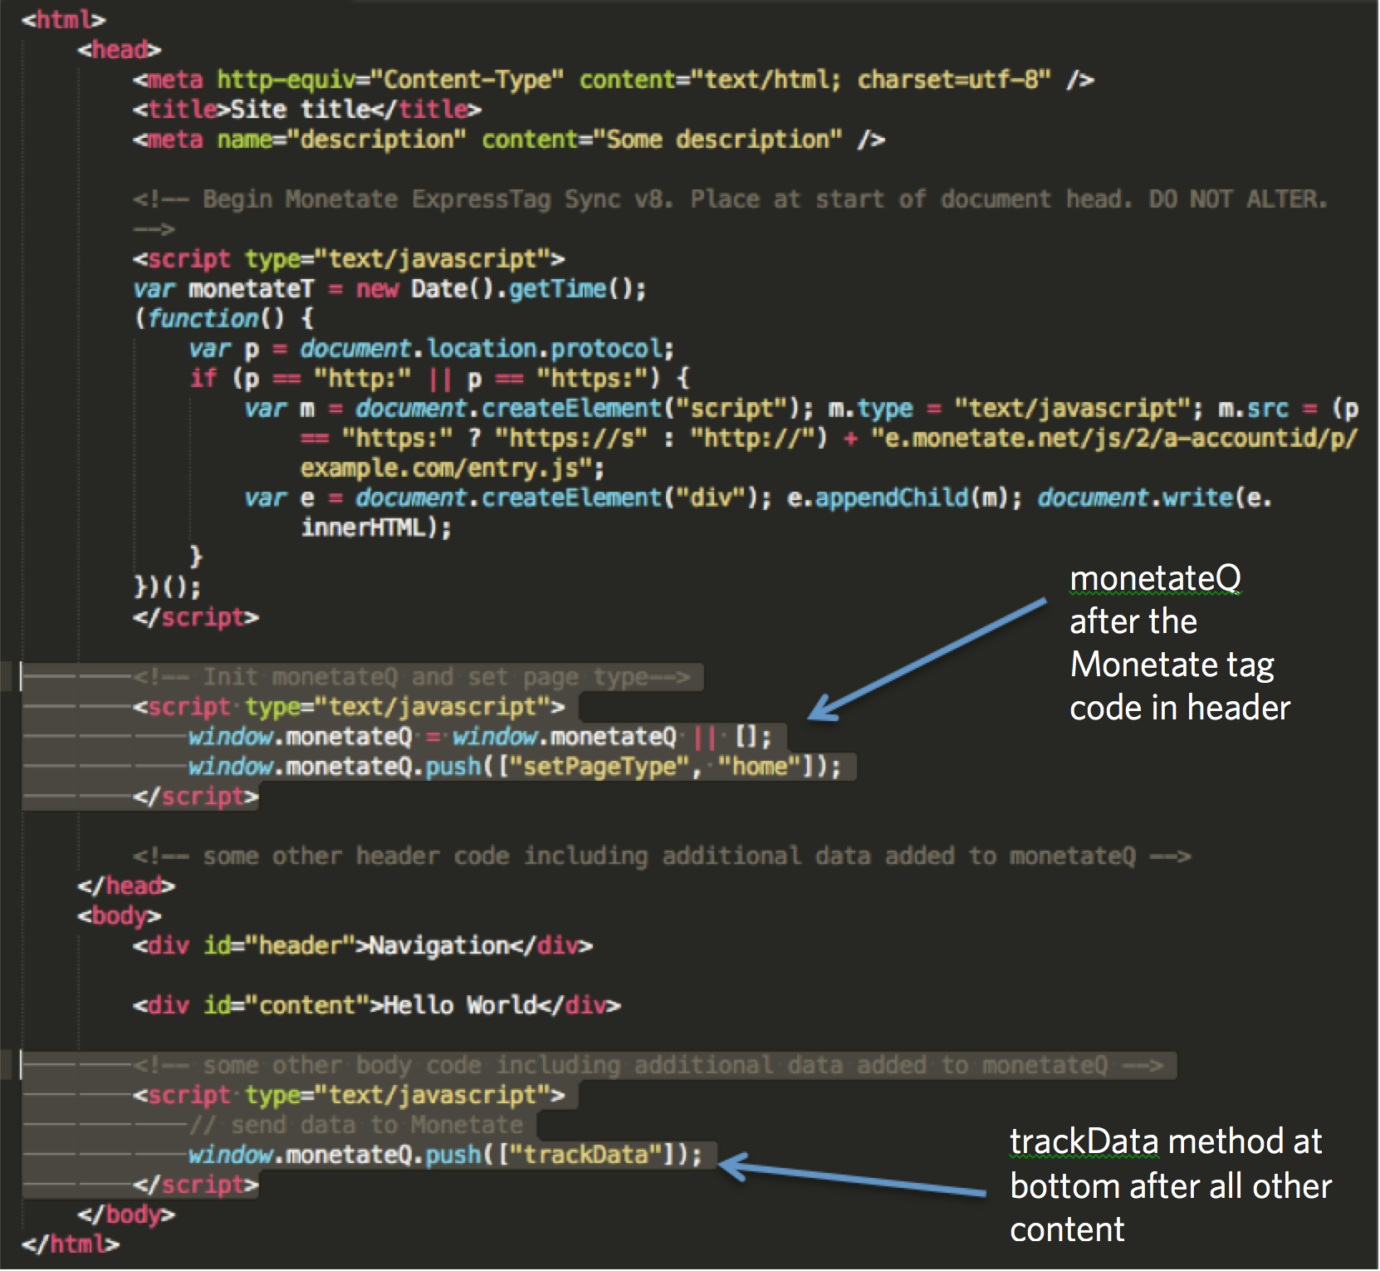The height and width of the screenshot is (1271, 1380).
Task: Click the closing </body> tag
Action: (x=126, y=1215)
